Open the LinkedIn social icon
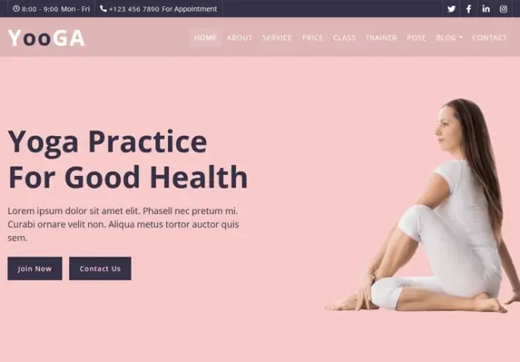 [x=486, y=9]
